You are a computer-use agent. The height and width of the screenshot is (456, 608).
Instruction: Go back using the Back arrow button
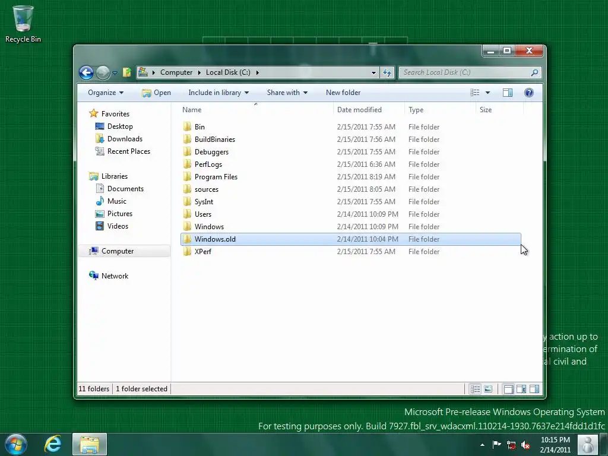pyautogui.click(x=86, y=72)
